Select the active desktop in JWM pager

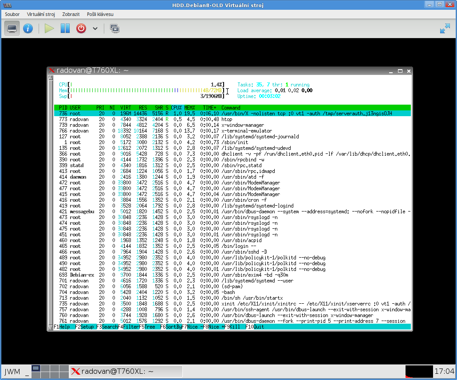tap(36, 368)
